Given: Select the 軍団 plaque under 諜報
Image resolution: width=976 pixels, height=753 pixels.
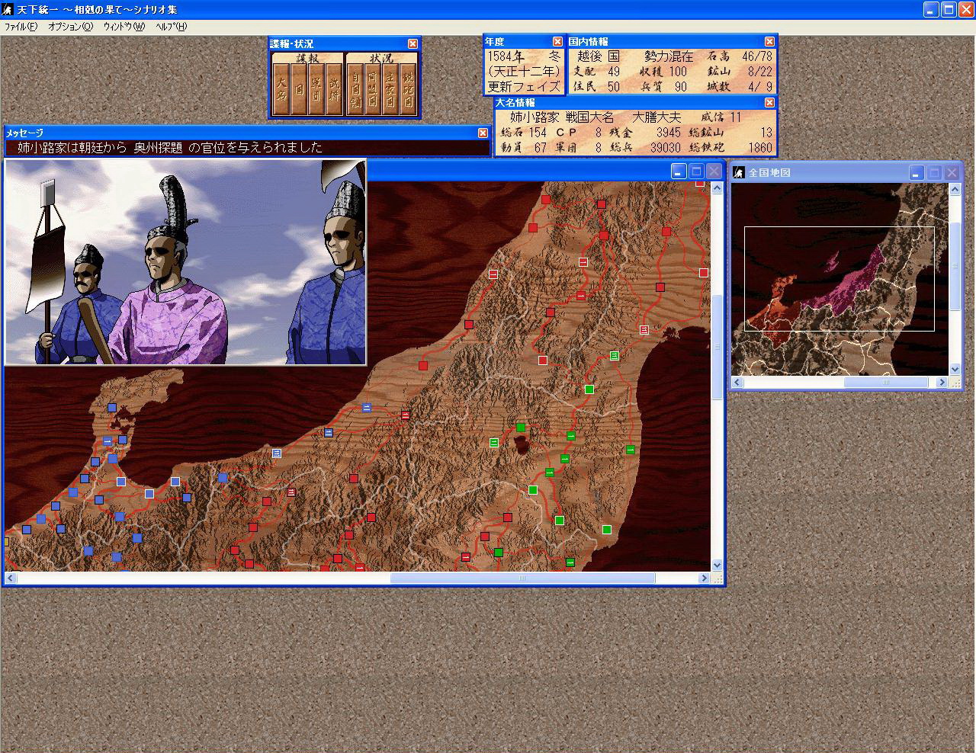Looking at the screenshot, I should click(x=316, y=89).
